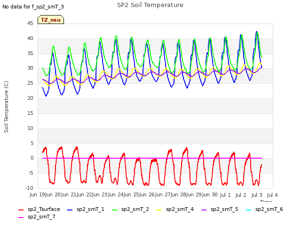Select the sp2_smT_6 legend entry

(264, 209)
